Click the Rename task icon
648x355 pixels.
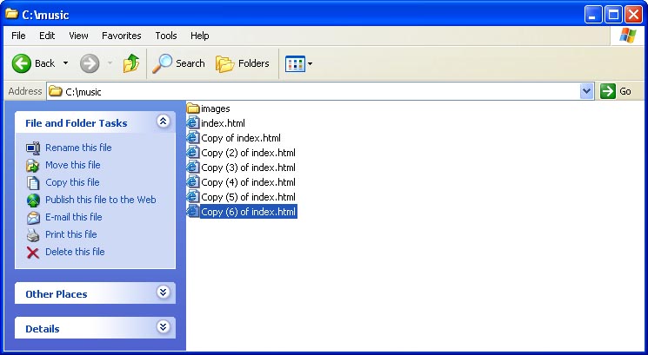pyautogui.click(x=33, y=148)
